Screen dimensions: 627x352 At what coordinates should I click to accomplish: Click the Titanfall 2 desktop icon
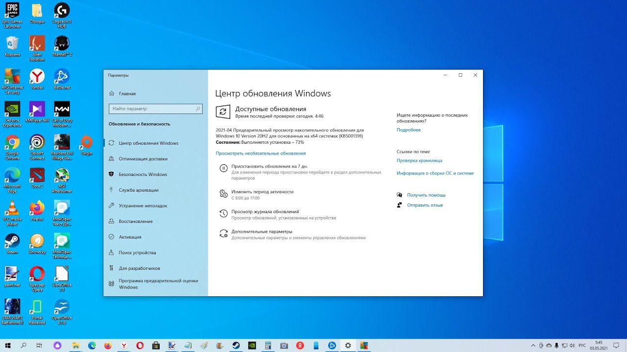click(62, 46)
